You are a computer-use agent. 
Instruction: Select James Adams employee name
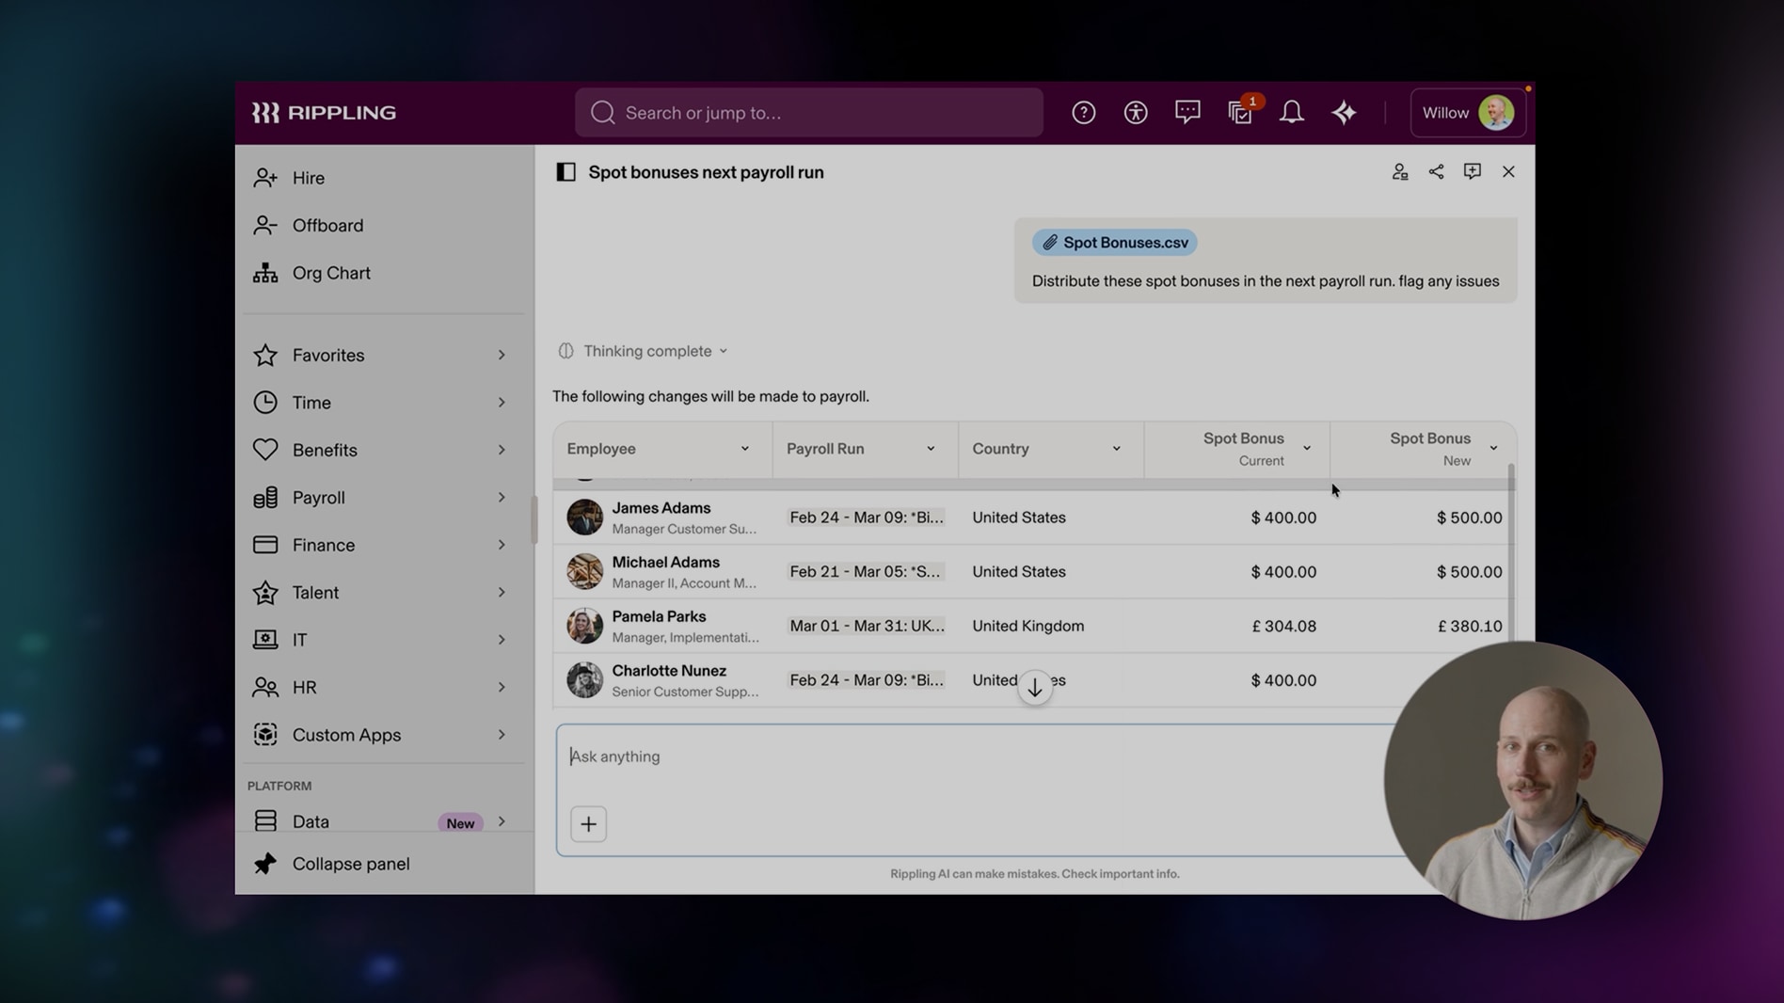pyautogui.click(x=661, y=508)
